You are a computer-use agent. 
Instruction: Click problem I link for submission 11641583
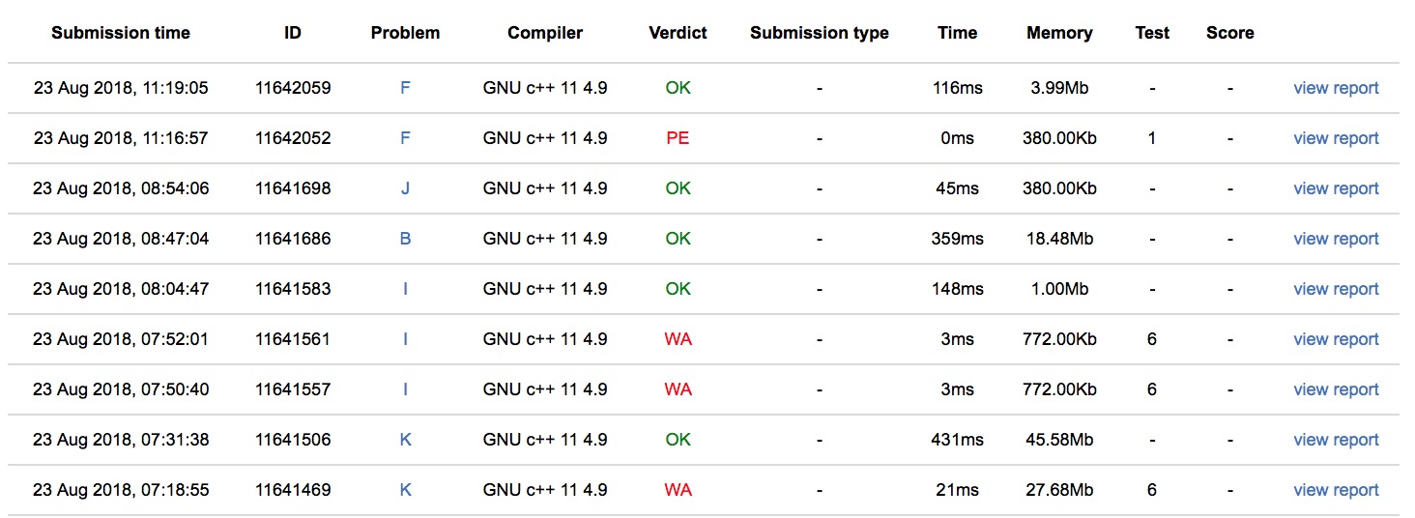coord(405,289)
